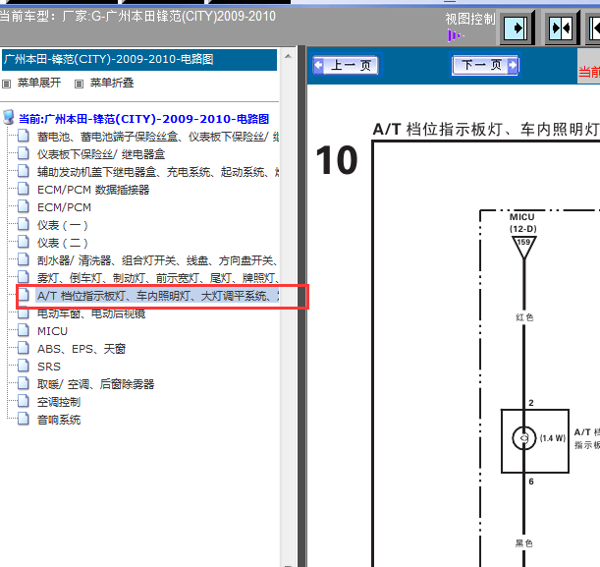The height and width of the screenshot is (567, 600).
Task: Go to next page with 下一页
Action: coord(485,65)
